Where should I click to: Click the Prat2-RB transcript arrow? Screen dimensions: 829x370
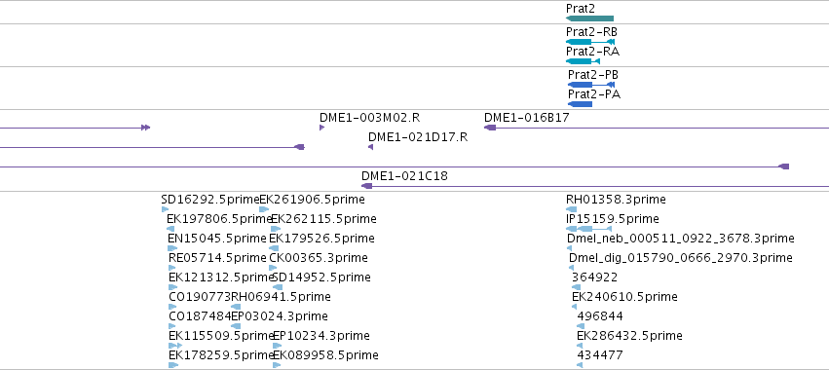pyautogui.click(x=590, y=42)
